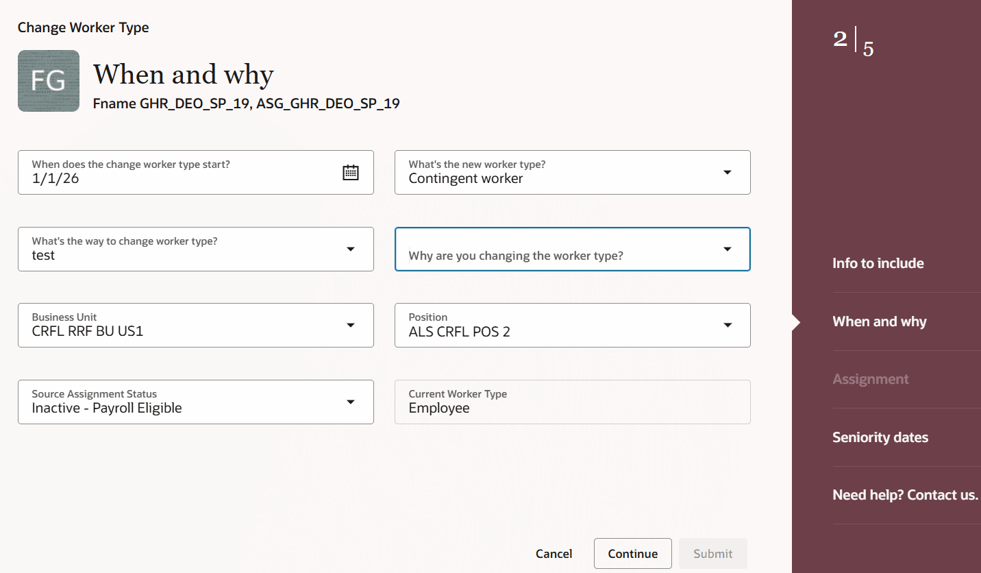Screen dimensions: 981x573
Task: Expand the new worker type dropdown
Action: pos(728,172)
